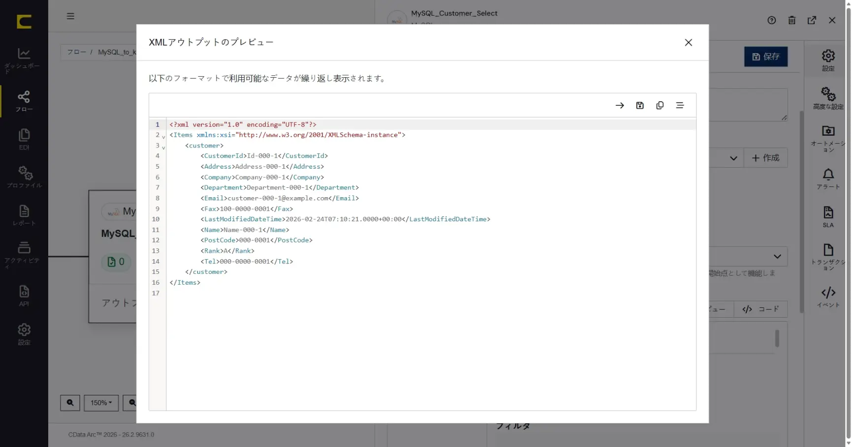Collapse the customer element at line 3
This screenshot has height=447, width=852.
tap(163, 148)
